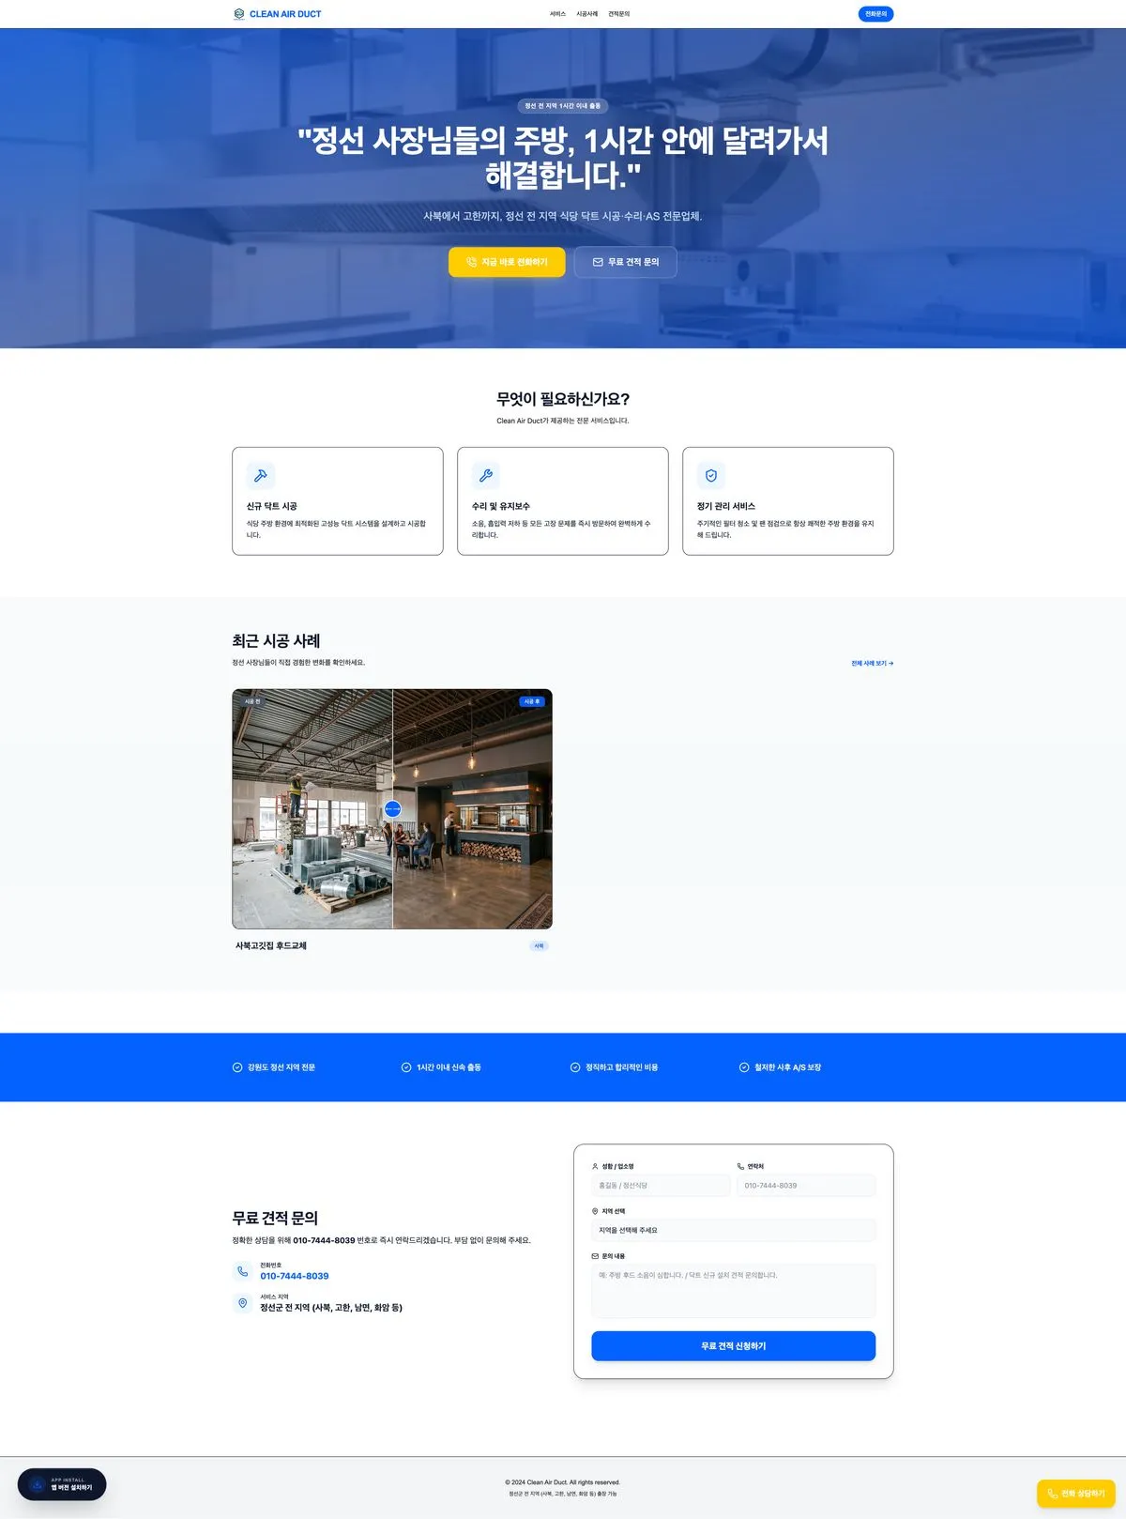Image resolution: width=1126 pixels, height=1519 pixels.
Task: Click the 지금 바로 전화하기 yellow button
Action: click(x=507, y=262)
